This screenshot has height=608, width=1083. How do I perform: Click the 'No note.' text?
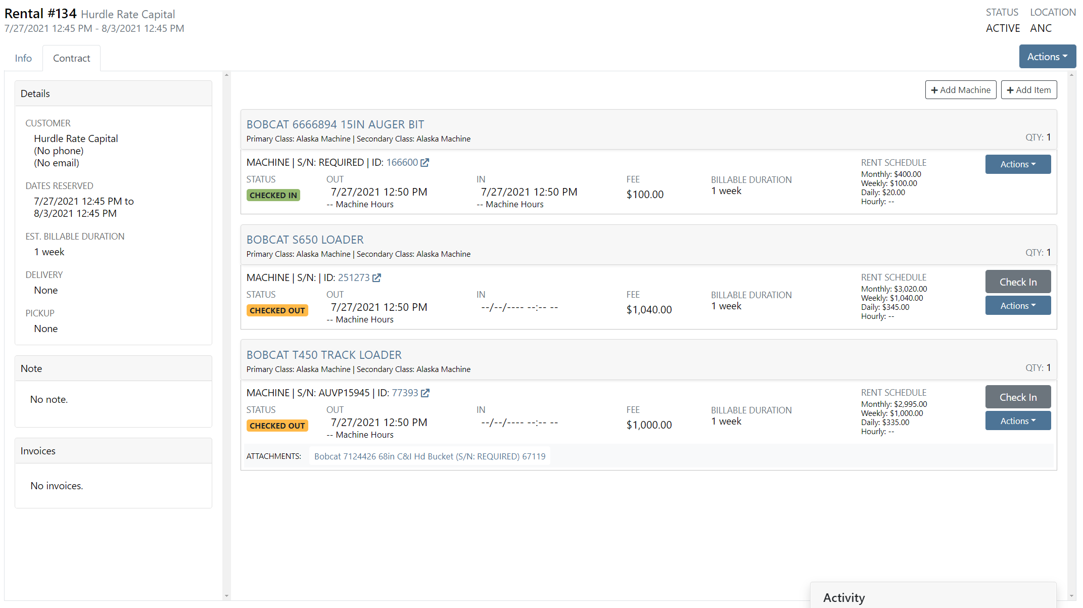[49, 399]
